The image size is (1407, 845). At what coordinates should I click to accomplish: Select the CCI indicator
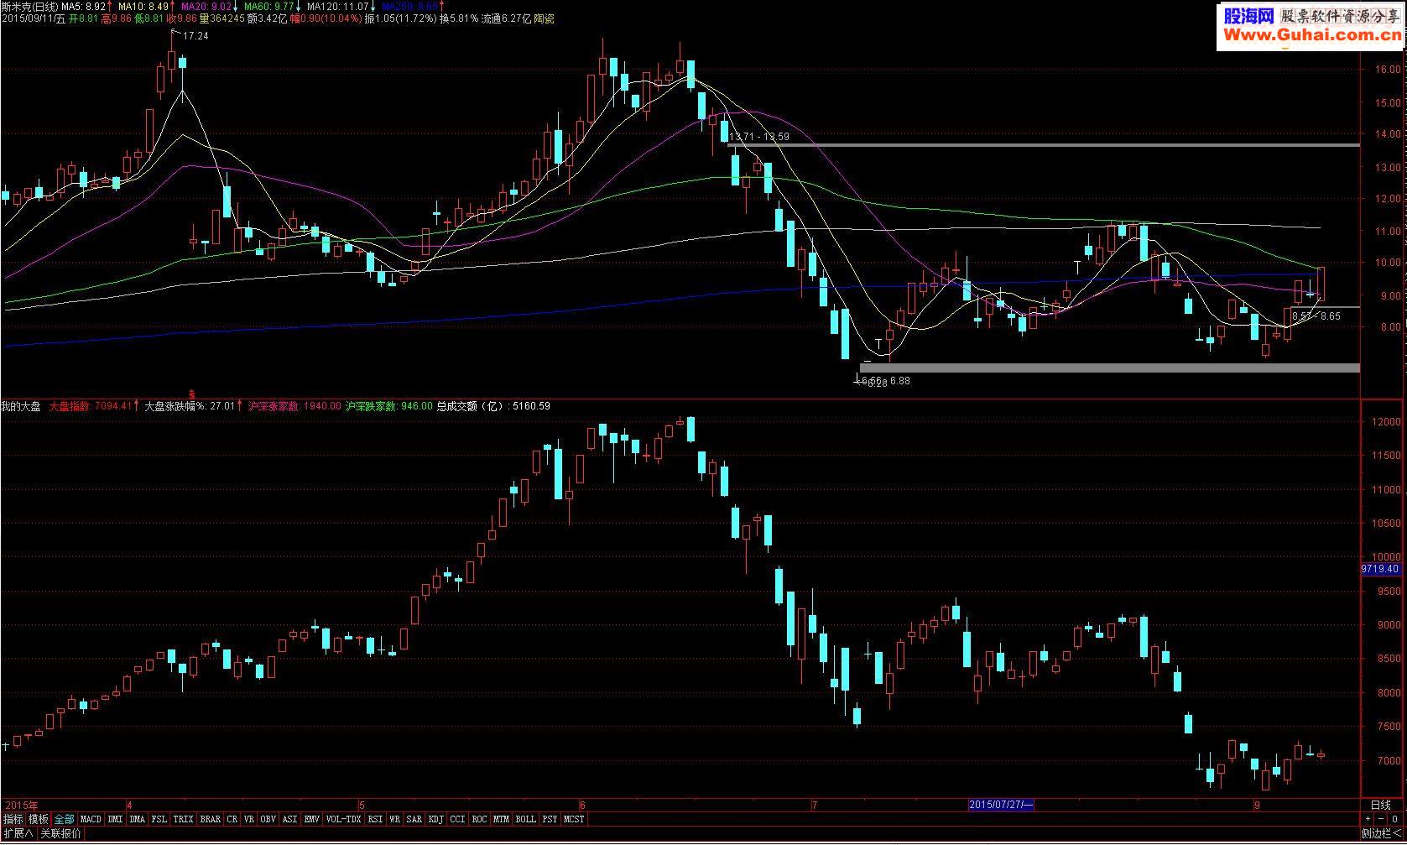point(458,819)
